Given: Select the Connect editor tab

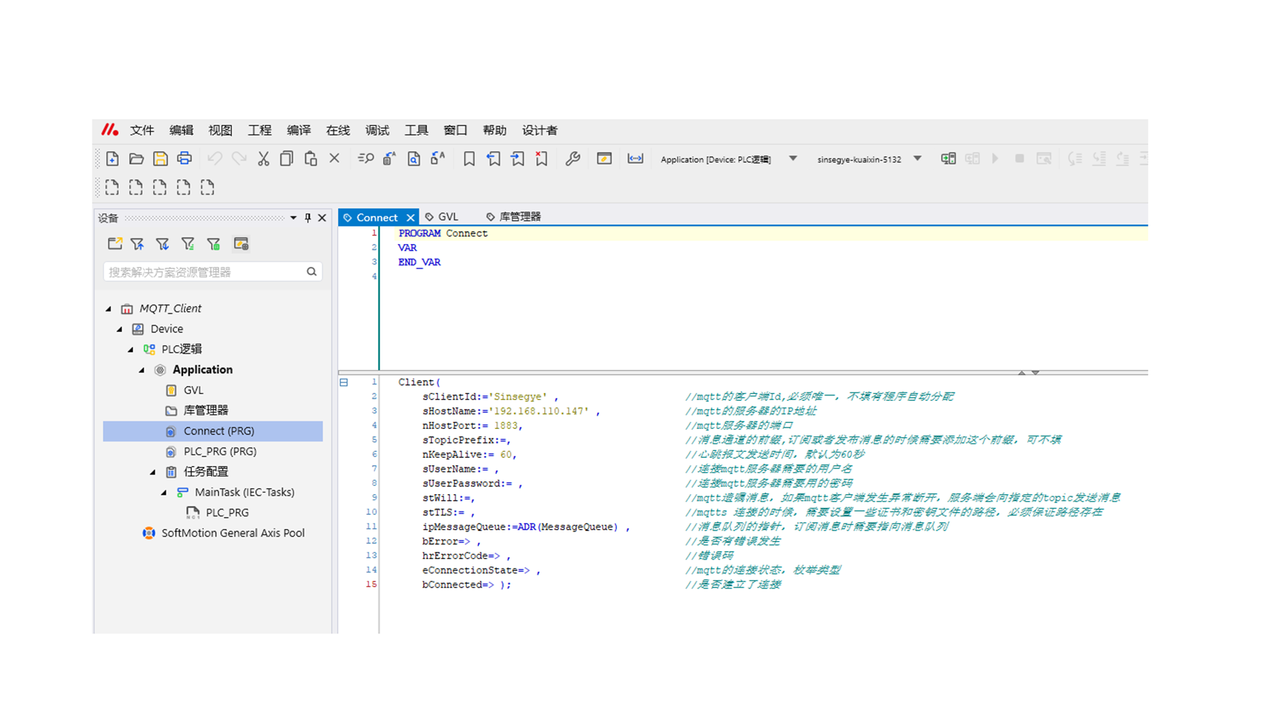Looking at the screenshot, I should click(x=377, y=218).
